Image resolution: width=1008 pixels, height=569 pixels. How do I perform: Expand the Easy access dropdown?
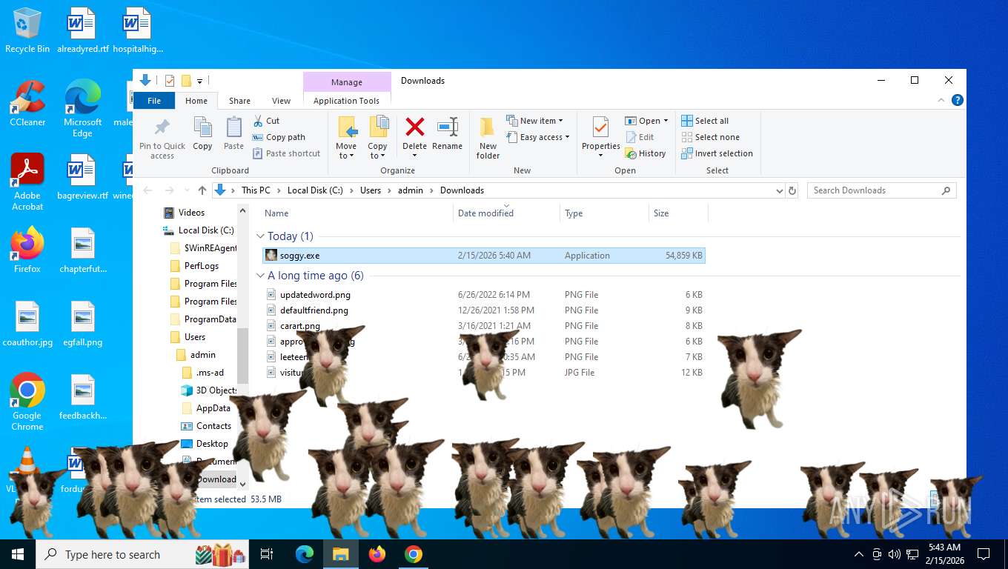pyautogui.click(x=538, y=137)
